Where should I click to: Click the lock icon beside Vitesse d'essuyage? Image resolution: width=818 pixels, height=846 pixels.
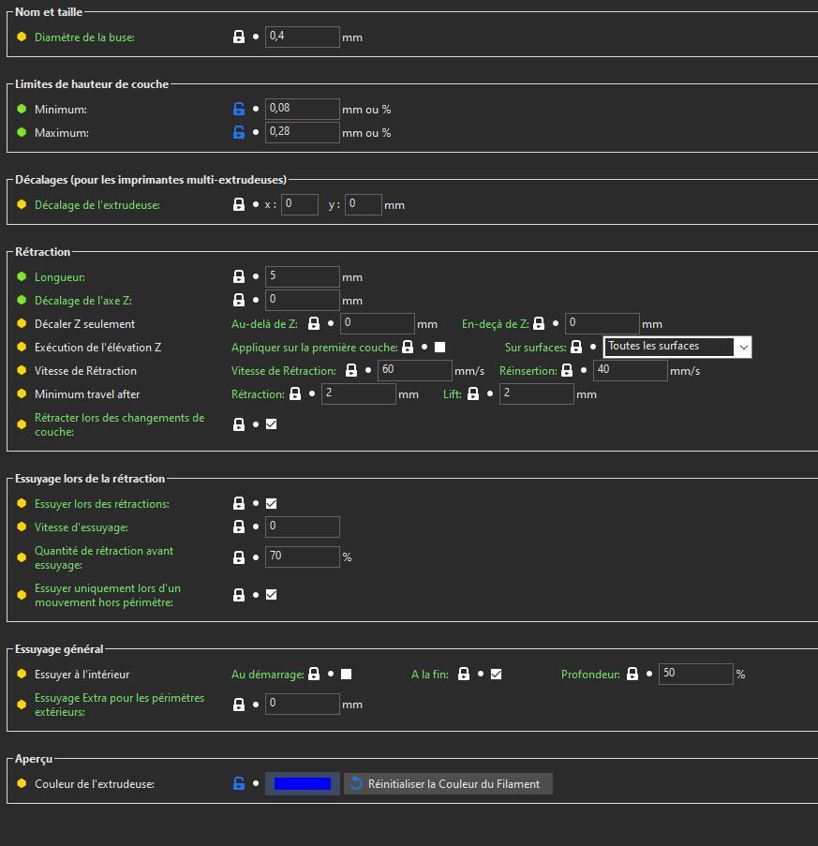click(x=239, y=527)
